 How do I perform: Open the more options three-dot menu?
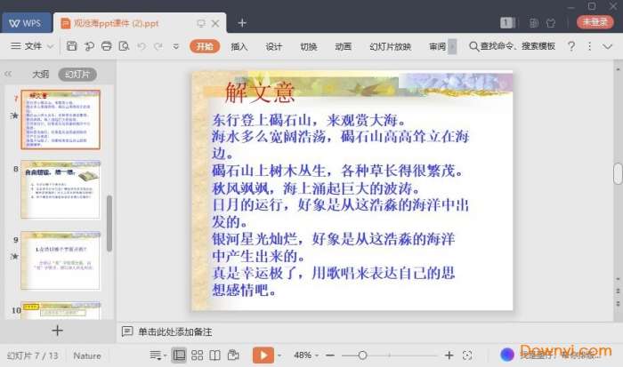pyautogui.click(x=589, y=46)
